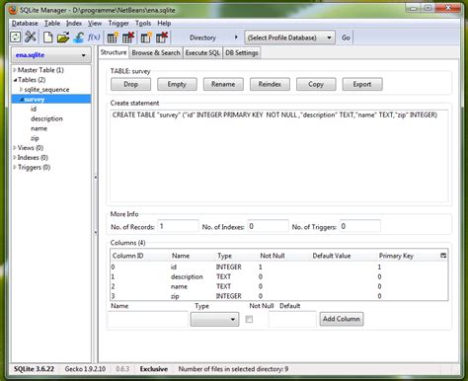The width and height of the screenshot is (468, 381).
Task: Switch to the DB Settings tab
Action: [242, 52]
